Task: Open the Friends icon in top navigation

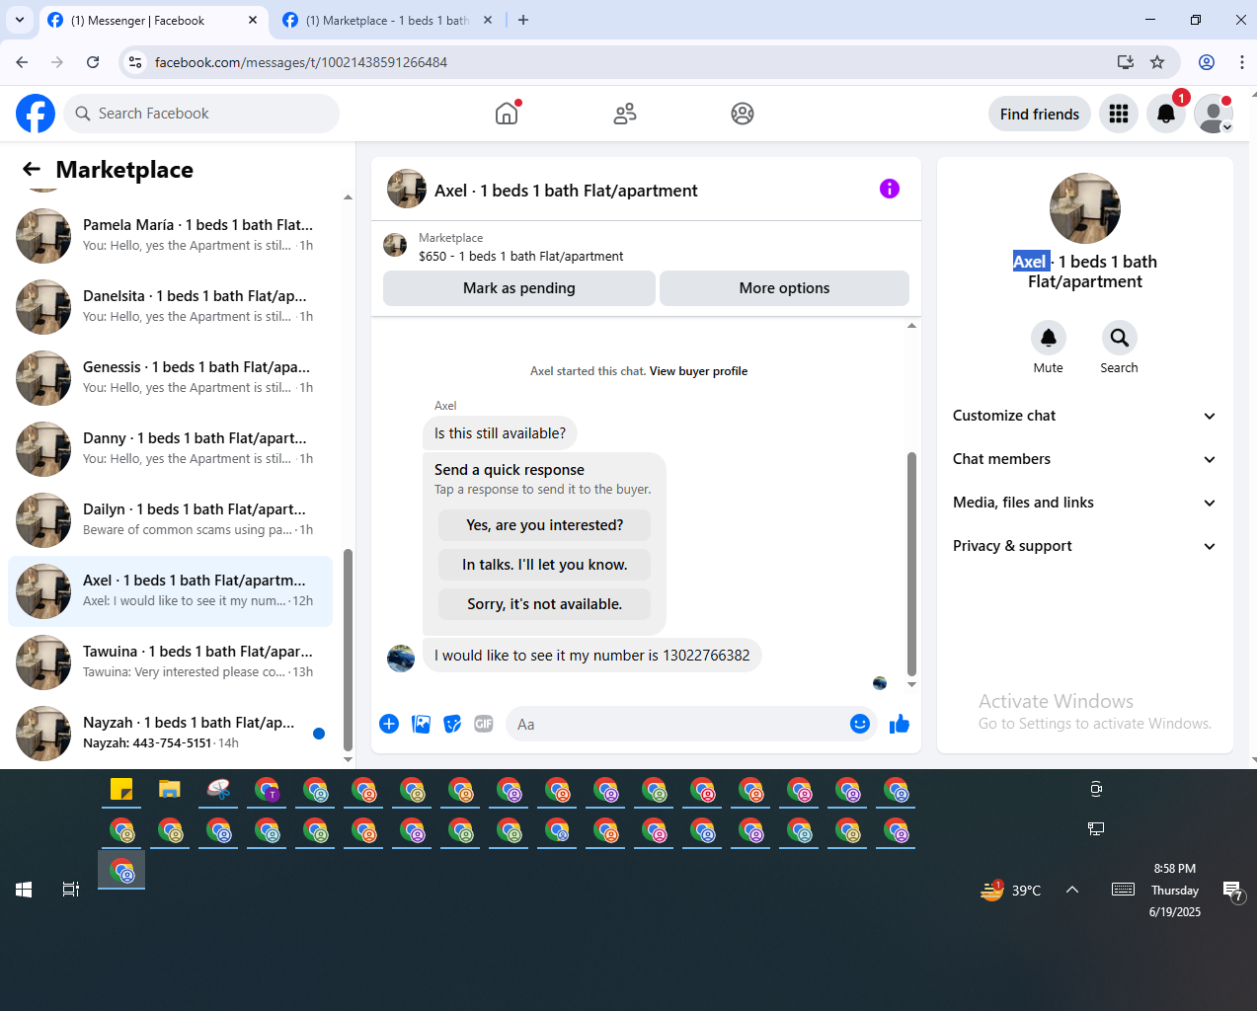Action: 625,114
